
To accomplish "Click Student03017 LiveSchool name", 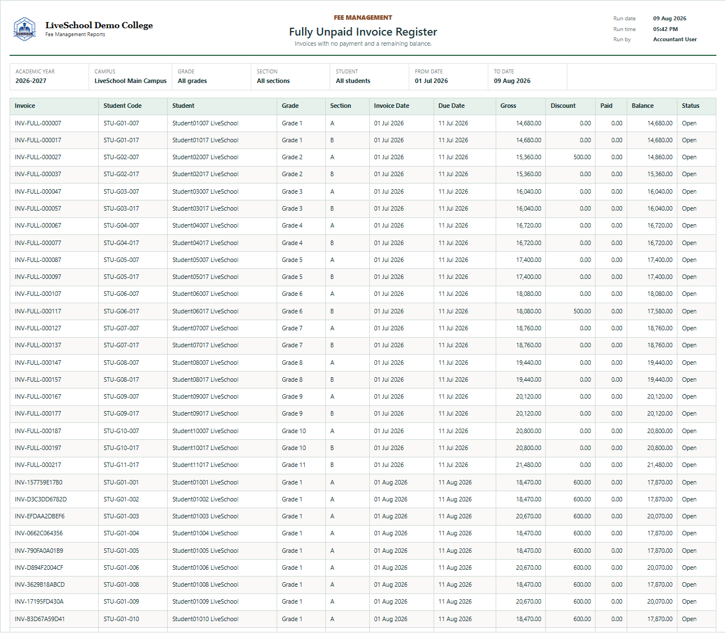I will pos(205,208).
